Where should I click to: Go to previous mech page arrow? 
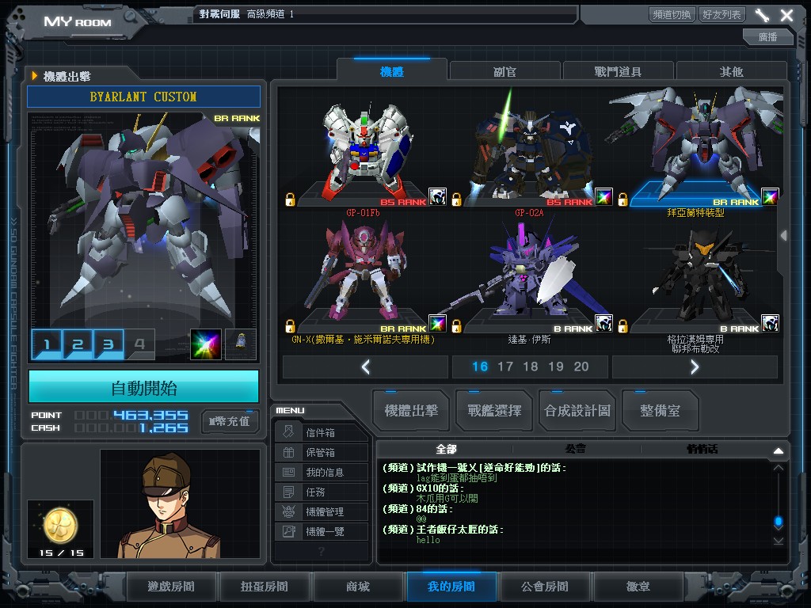tap(365, 367)
